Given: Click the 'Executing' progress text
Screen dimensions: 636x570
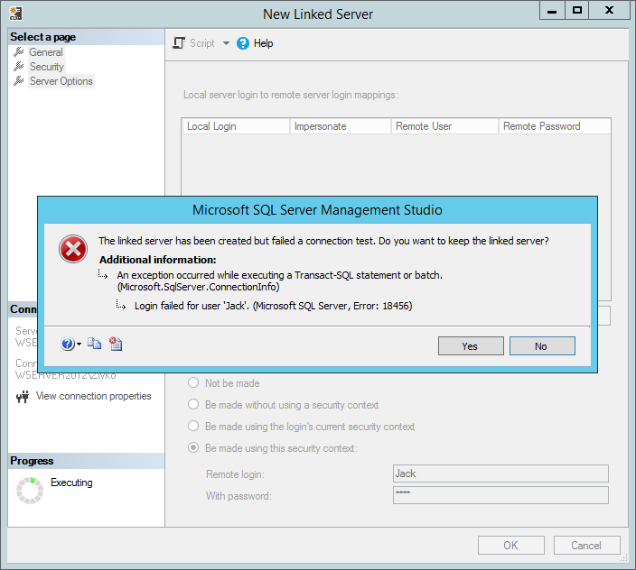Looking at the screenshot, I should pos(71,483).
